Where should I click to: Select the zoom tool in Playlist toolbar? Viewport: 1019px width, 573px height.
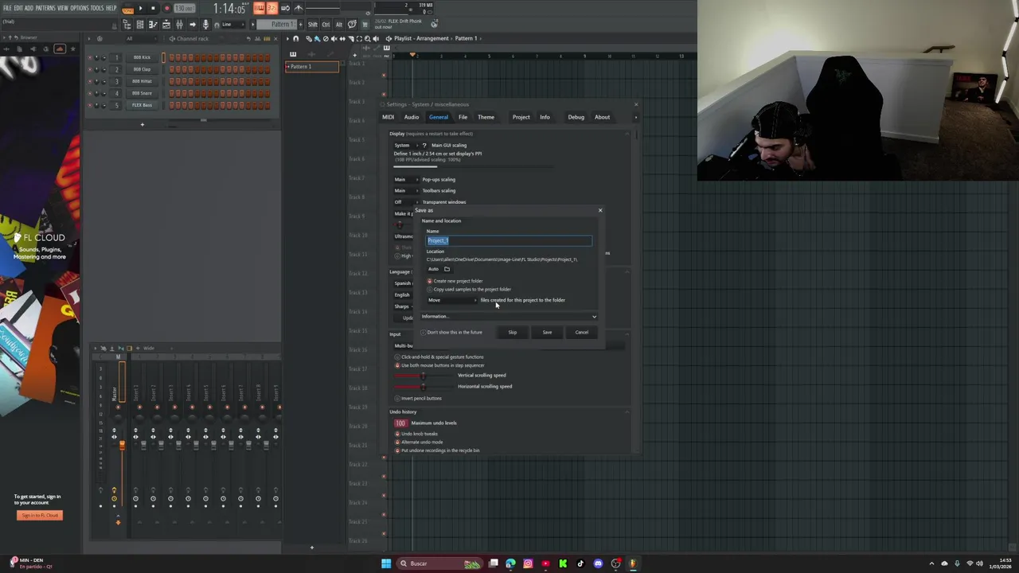click(x=367, y=38)
